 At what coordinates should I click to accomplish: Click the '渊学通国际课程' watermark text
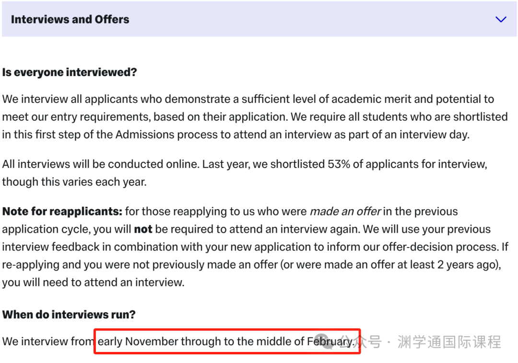[x=449, y=342]
